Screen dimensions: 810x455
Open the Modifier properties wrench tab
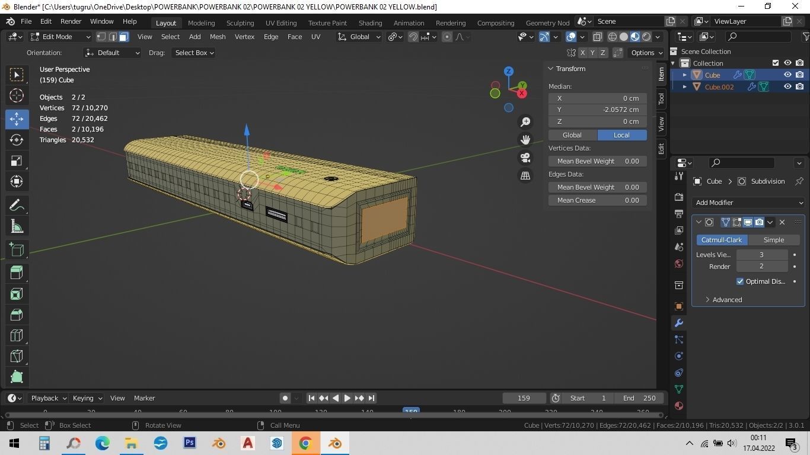tap(679, 323)
